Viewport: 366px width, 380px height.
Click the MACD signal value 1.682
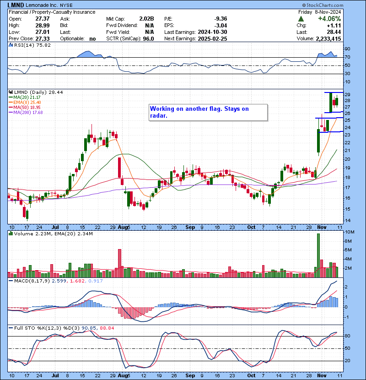tap(77, 281)
